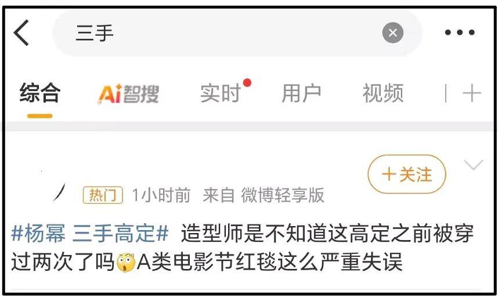
Task: Clear the search text with X icon
Action: pyautogui.click(x=392, y=32)
